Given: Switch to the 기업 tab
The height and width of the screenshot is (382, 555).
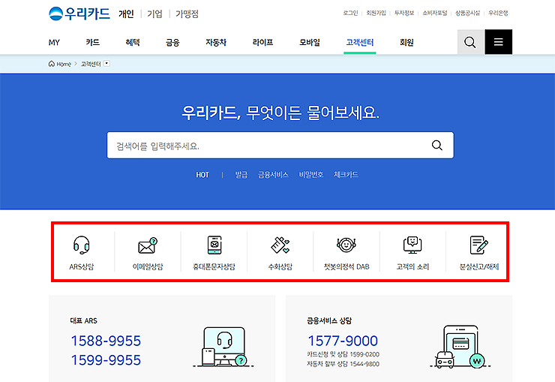Looking at the screenshot, I should click(x=154, y=14).
